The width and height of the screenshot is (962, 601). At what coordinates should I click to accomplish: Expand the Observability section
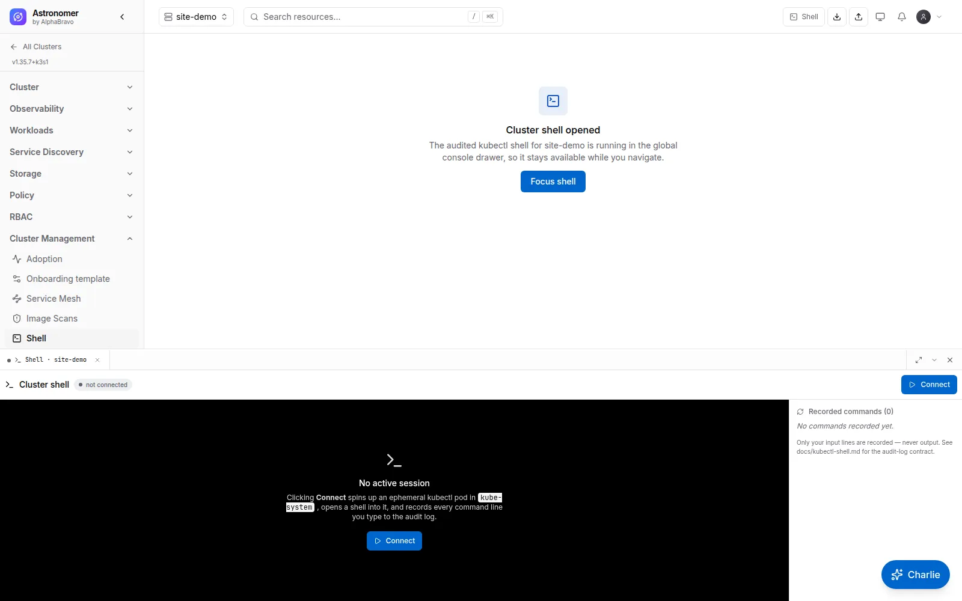(72, 109)
